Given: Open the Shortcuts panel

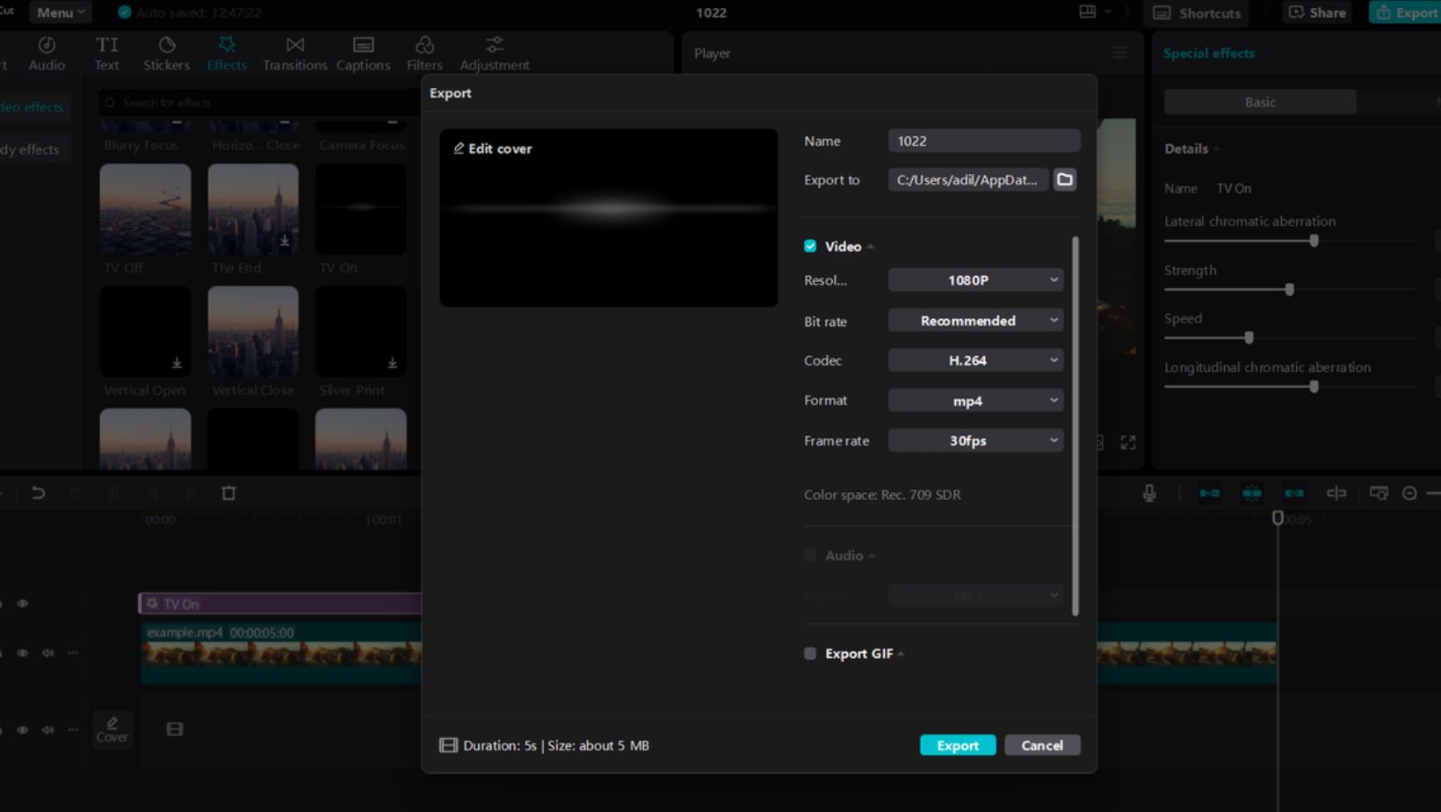Looking at the screenshot, I should (x=1198, y=13).
